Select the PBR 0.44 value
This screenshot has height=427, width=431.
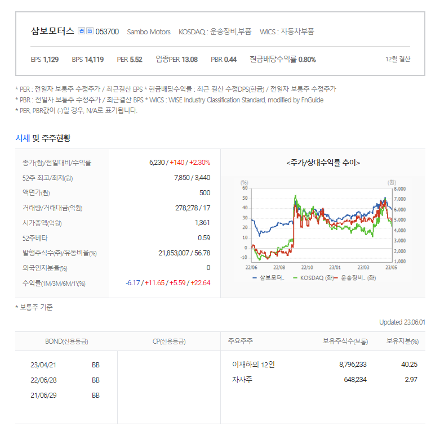coord(224,60)
